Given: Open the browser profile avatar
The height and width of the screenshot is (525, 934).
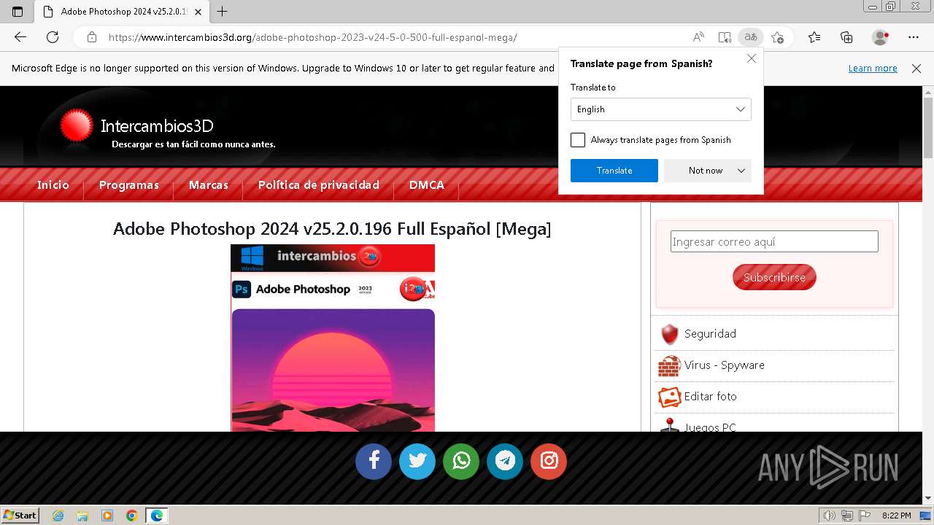Looking at the screenshot, I should point(880,37).
